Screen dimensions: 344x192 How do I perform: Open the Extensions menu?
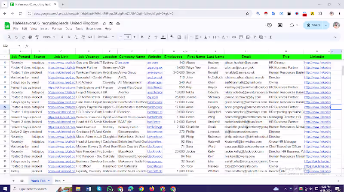coord(93,29)
